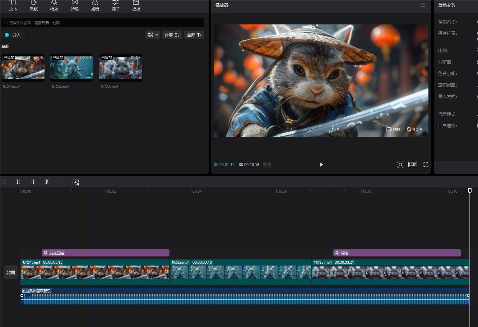Select the 视频1.mp4 timeline clip
478x327 pixels.
tap(95, 272)
